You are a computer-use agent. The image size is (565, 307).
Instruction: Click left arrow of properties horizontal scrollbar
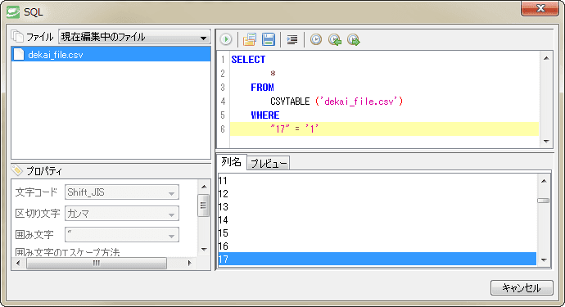18,263
